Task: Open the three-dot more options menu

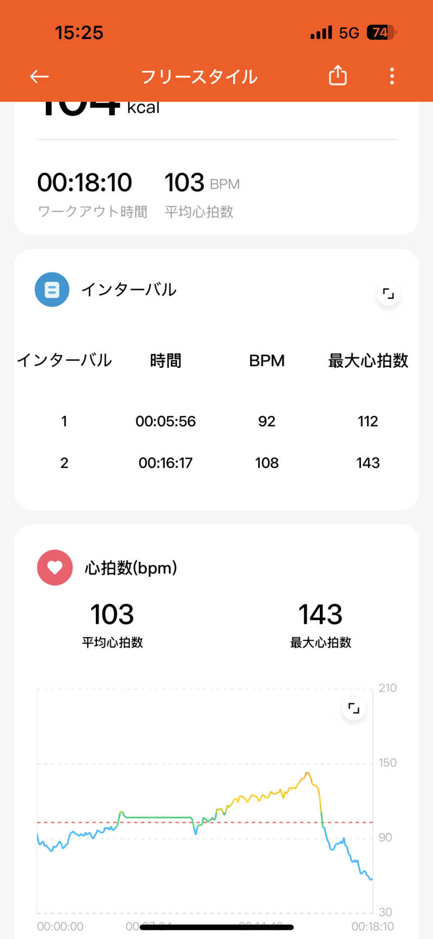Action: [x=392, y=76]
